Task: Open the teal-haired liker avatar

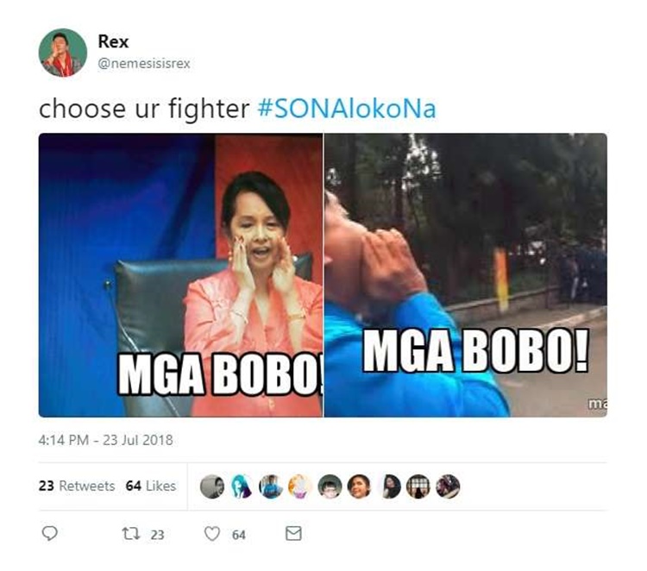Action: (x=242, y=486)
